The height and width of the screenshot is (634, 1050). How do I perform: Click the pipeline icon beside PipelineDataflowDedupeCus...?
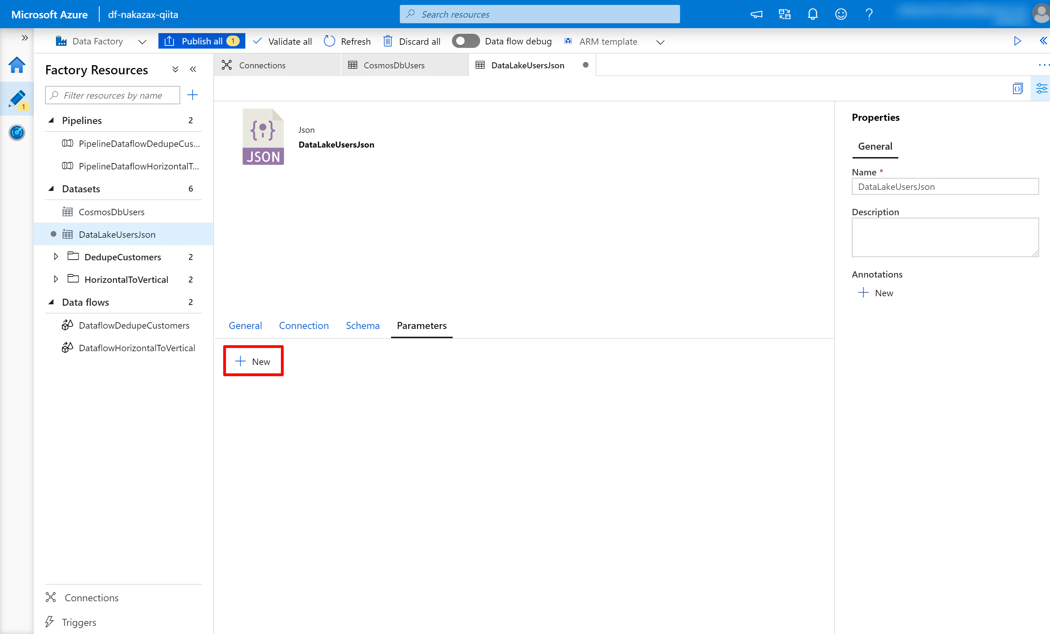pos(67,143)
